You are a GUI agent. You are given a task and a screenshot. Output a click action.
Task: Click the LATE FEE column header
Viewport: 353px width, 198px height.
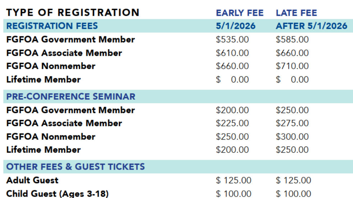tap(296, 13)
